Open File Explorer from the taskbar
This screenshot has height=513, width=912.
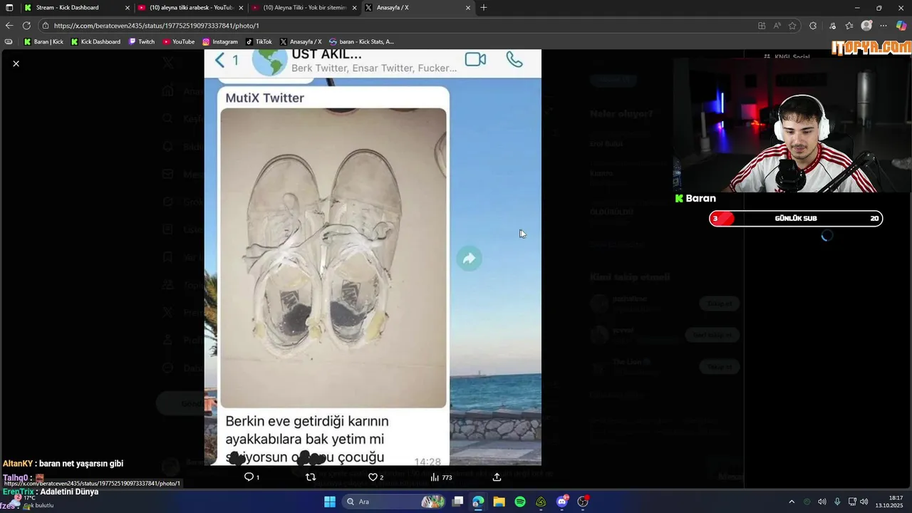point(499,502)
